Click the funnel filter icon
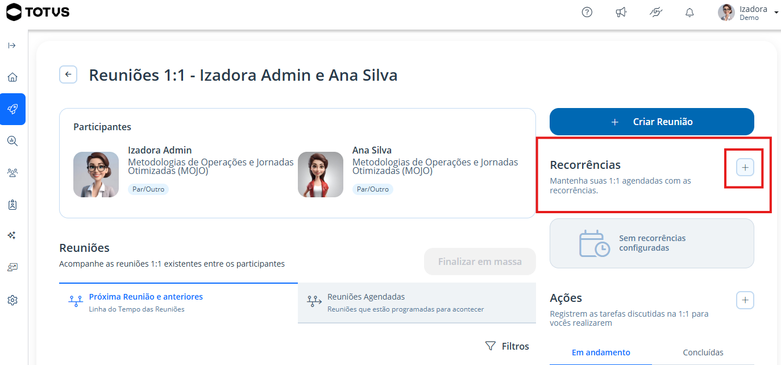The image size is (781, 365). (491, 346)
